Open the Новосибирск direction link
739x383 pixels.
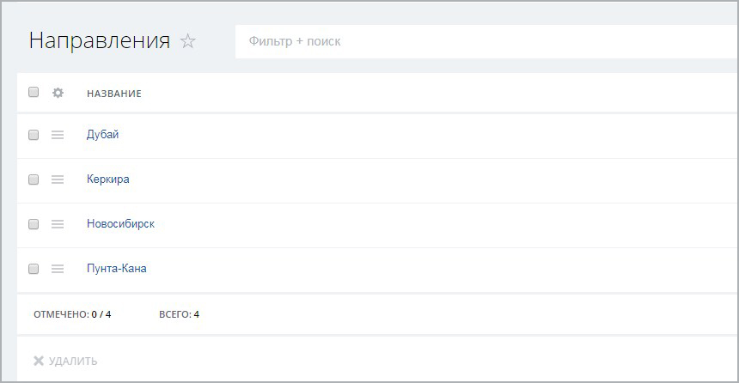tap(120, 224)
